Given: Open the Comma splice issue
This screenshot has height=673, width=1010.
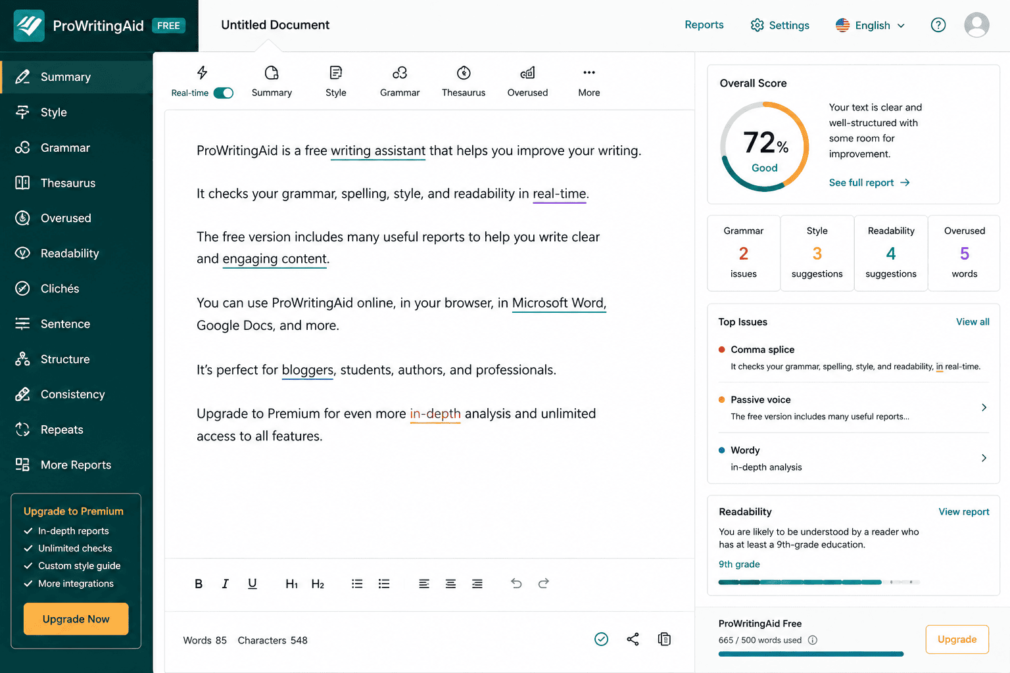Looking at the screenshot, I should [x=854, y=358].
